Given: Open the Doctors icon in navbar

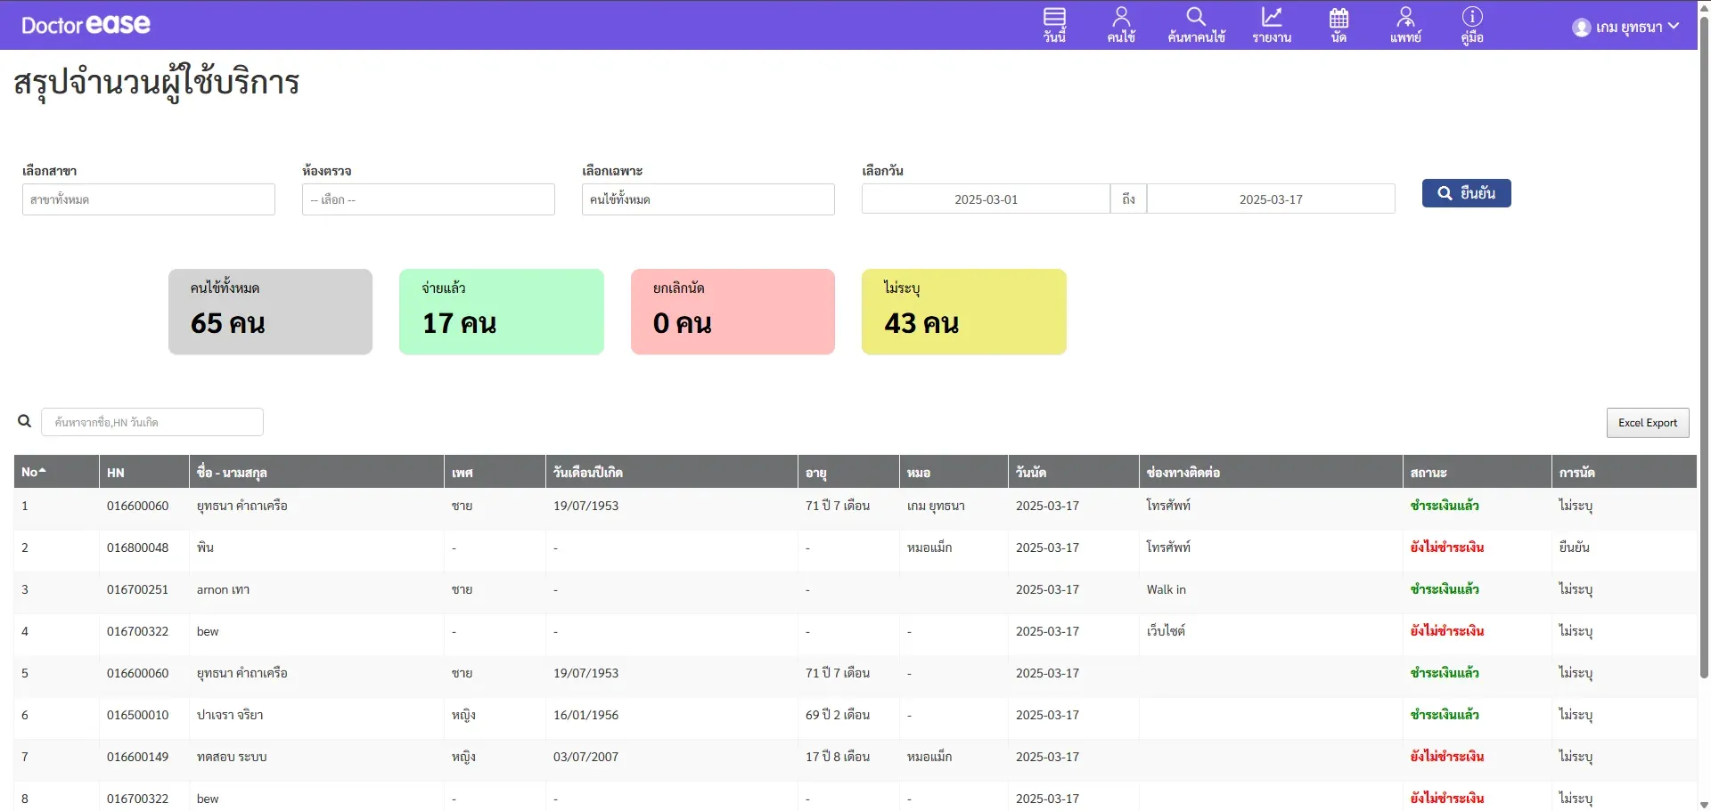Looking at the screenshot, I should click(1405, 24).
